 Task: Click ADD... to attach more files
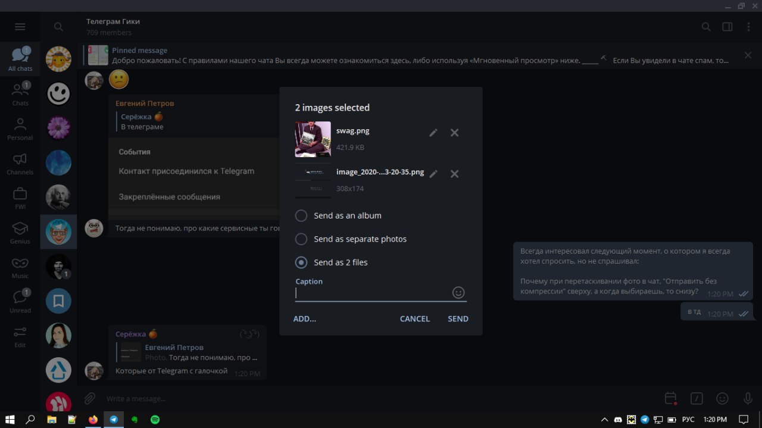coord(305,319)
